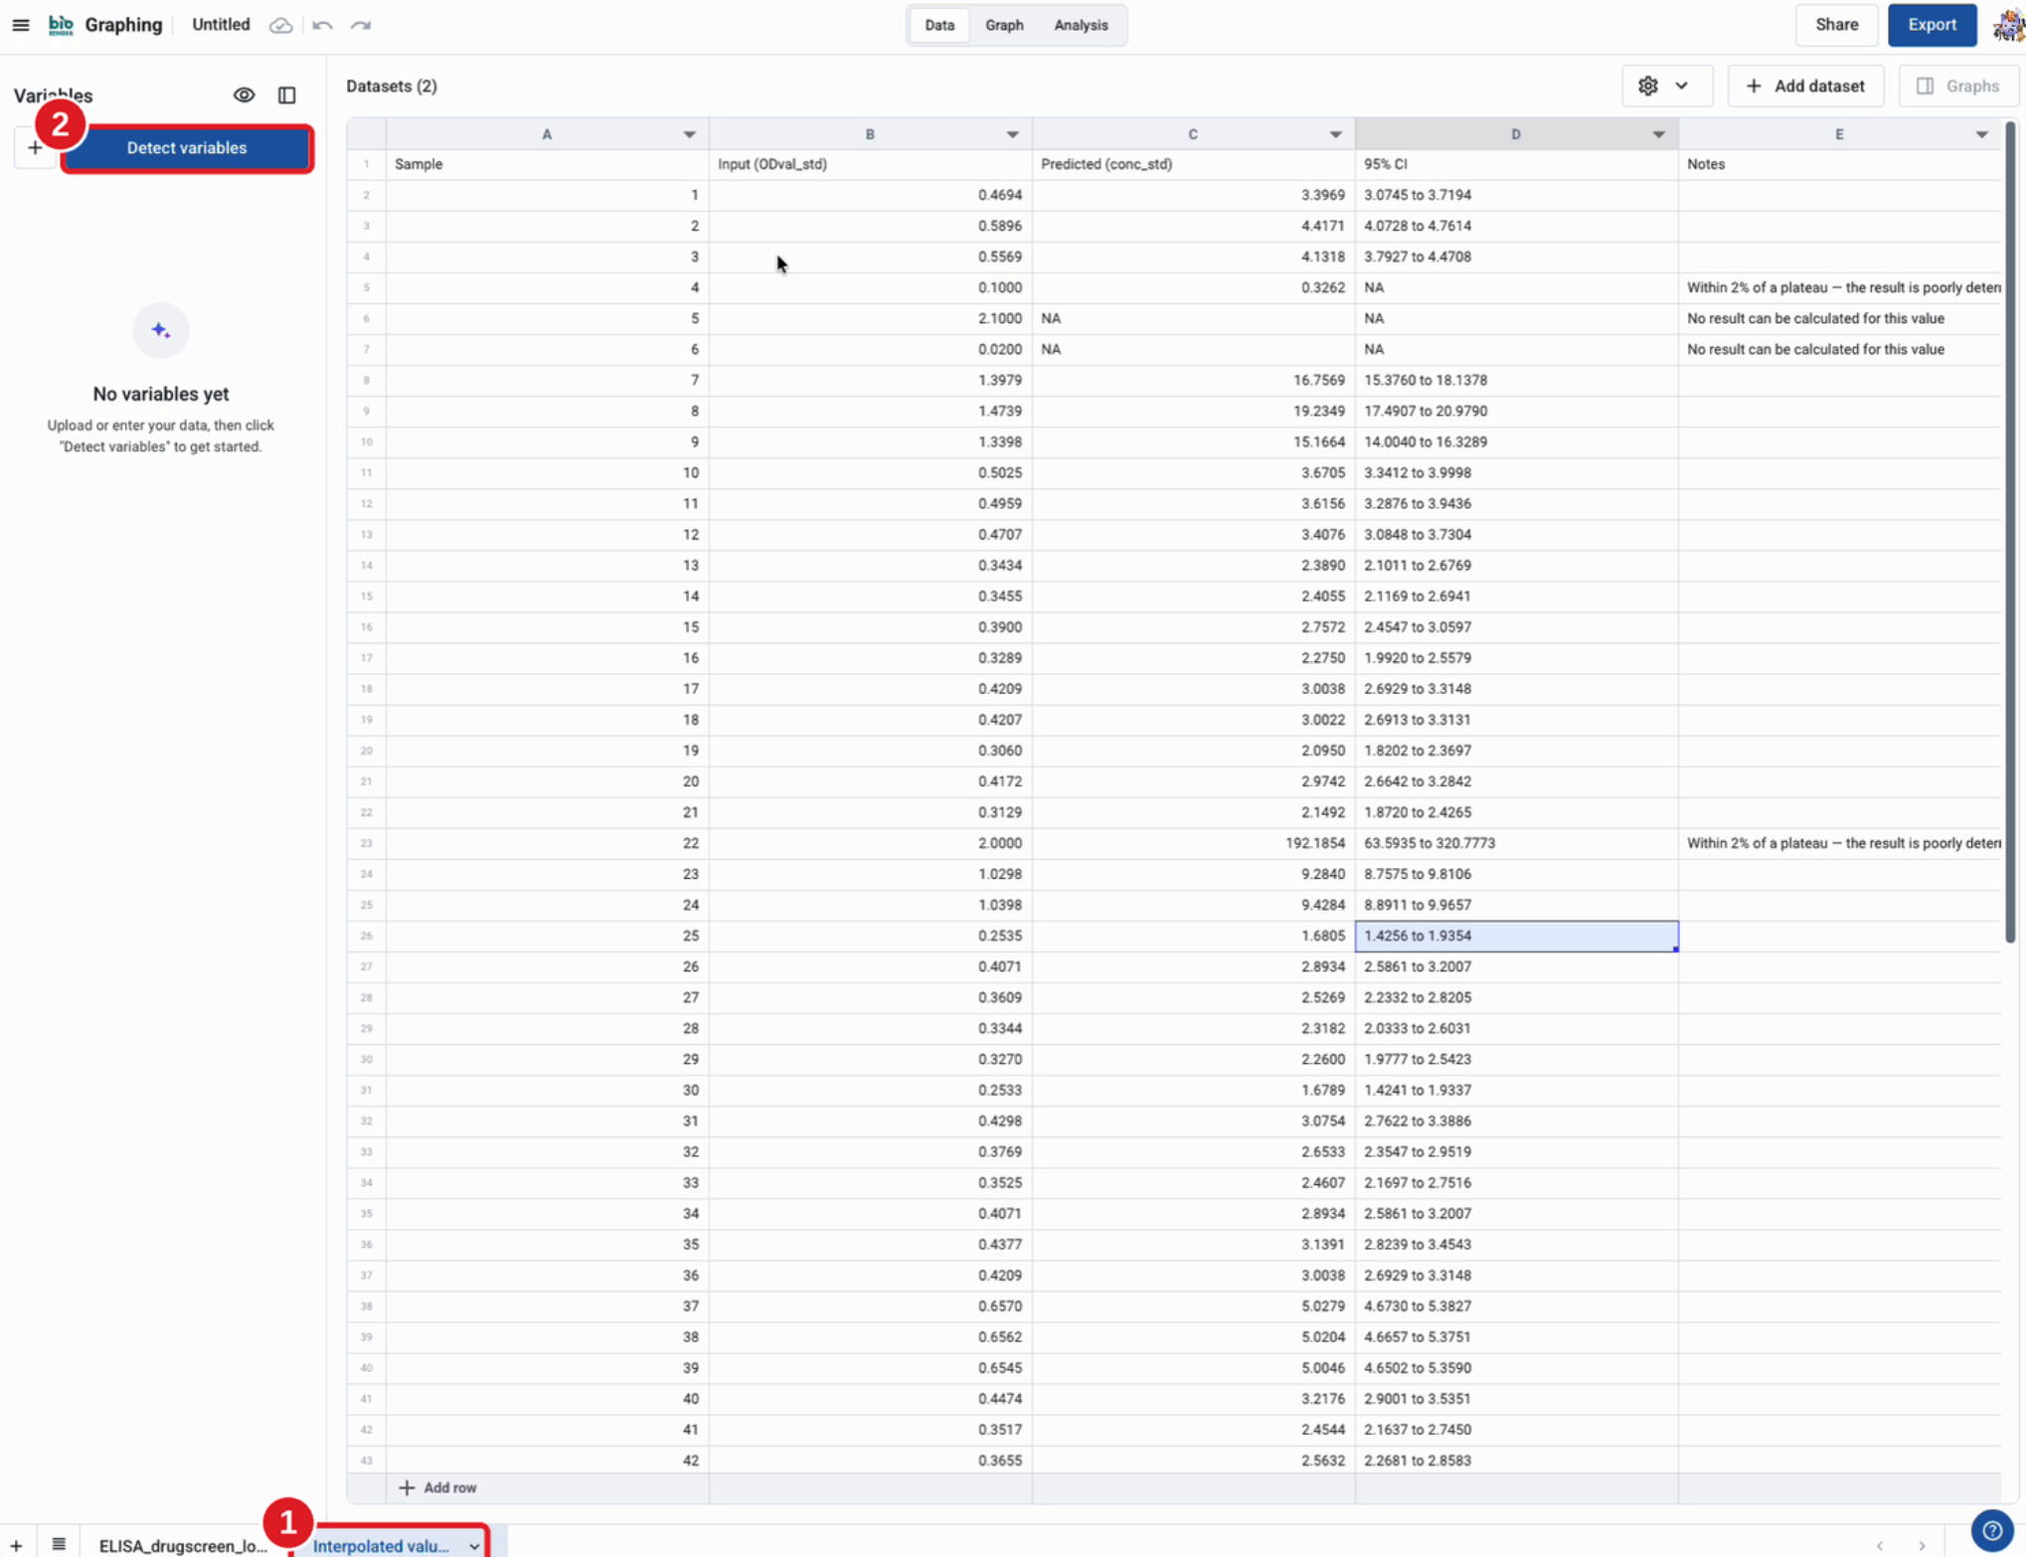Switch to the Data tab
This screenshot has height=1557, width=2026.
click(939, 25)
